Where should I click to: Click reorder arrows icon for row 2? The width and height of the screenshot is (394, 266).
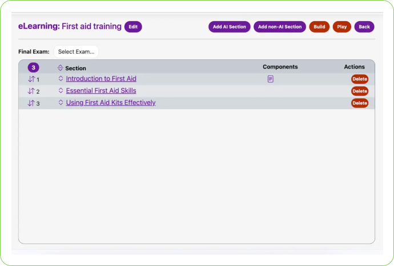(31, 91)
